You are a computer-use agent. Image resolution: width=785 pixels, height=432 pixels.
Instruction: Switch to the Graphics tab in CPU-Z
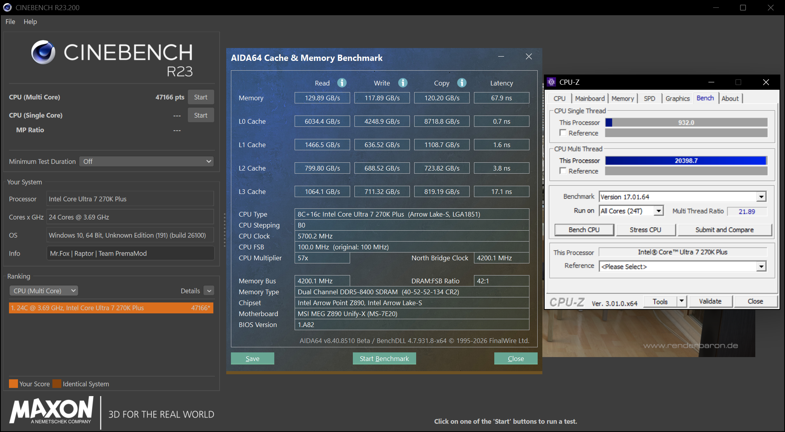click(x=678, y=98)
